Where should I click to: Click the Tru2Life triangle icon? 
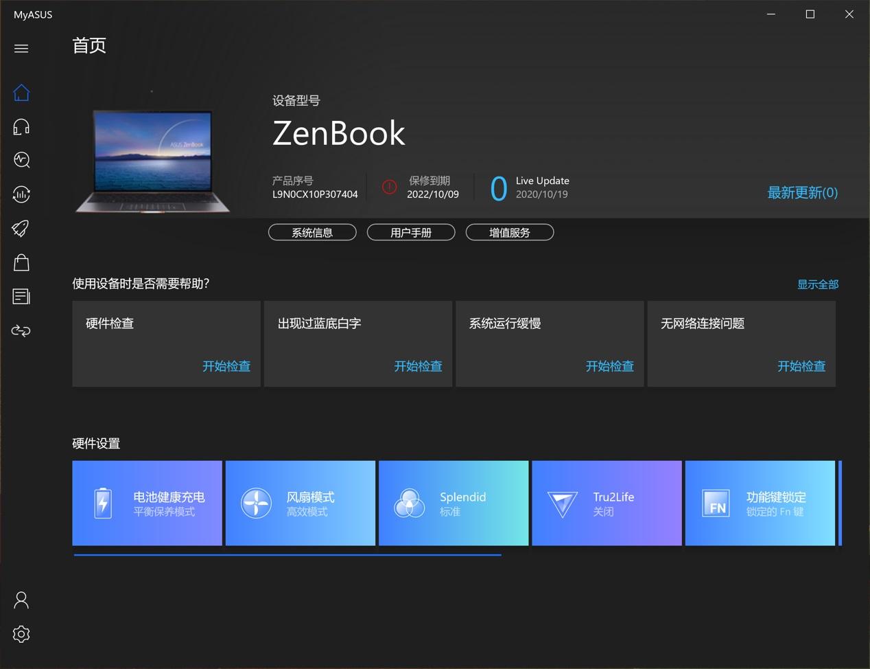(x=563, y=505)
